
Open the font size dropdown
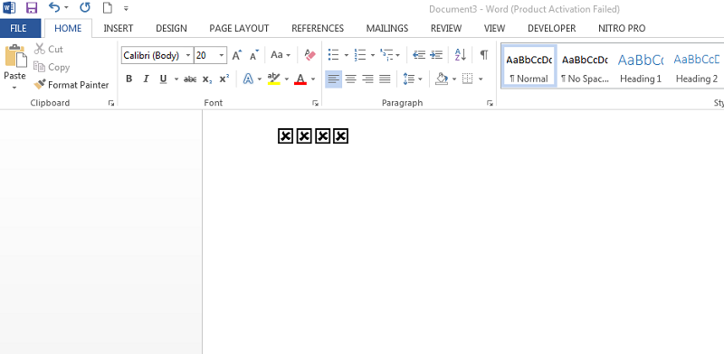pyautogui.click(x=222, y=56)
